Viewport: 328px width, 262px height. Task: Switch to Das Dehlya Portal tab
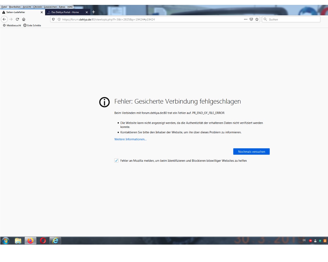(x=65, y=12)
